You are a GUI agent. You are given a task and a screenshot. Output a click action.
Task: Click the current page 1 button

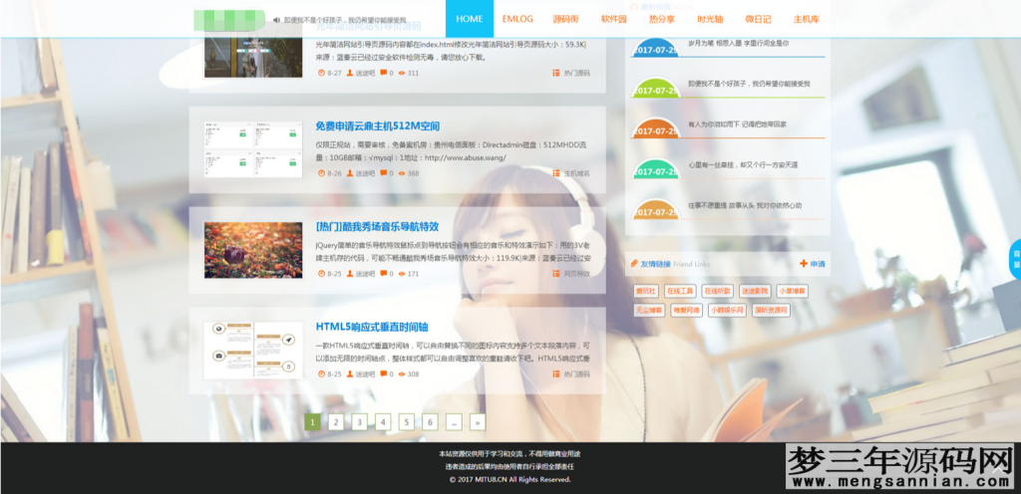312,422
